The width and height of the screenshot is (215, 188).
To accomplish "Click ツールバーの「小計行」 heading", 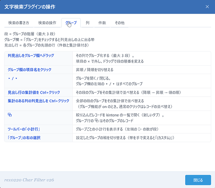I will pyautogui.click(x=24, y=129).
